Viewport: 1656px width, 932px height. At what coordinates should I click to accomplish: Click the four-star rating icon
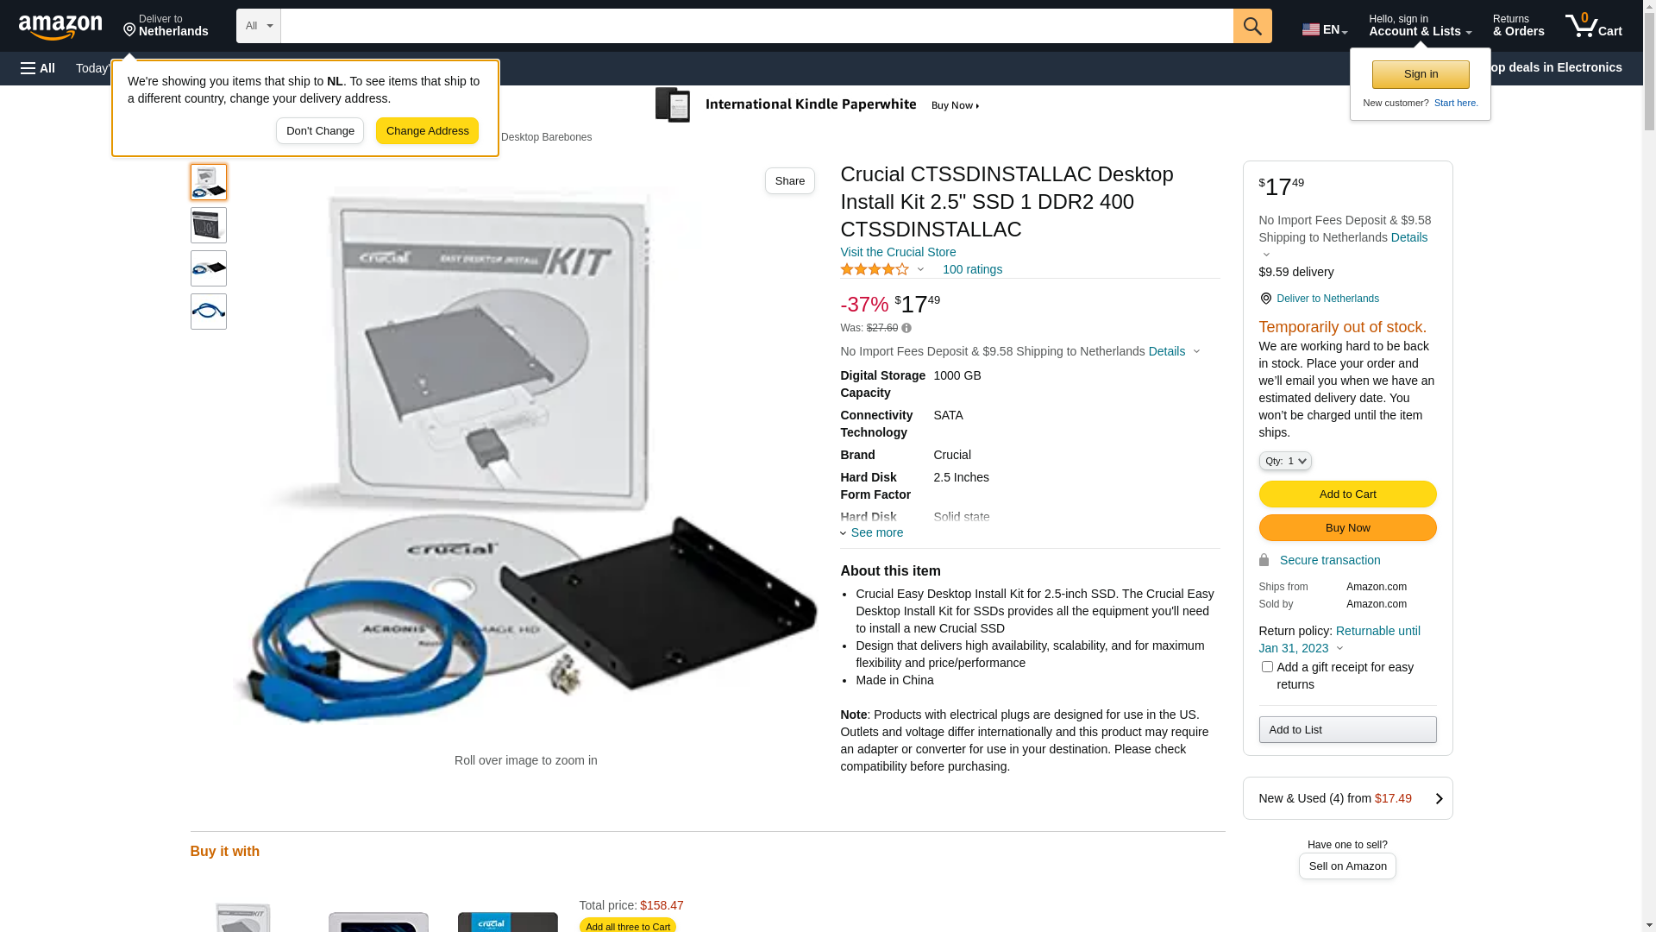(875, 269)
